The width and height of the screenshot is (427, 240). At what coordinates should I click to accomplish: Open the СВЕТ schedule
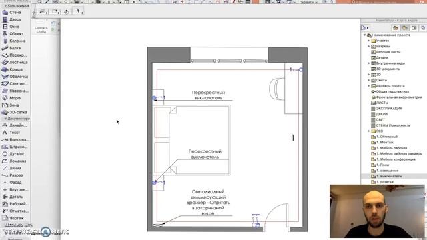click(378, 120)
